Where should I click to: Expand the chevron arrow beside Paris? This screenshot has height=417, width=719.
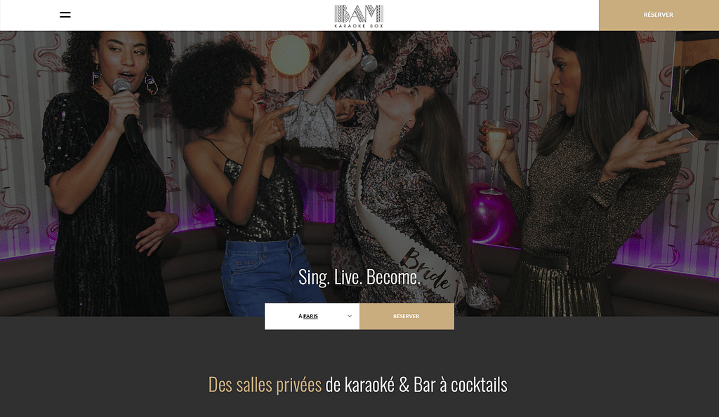tap(350, 316)
